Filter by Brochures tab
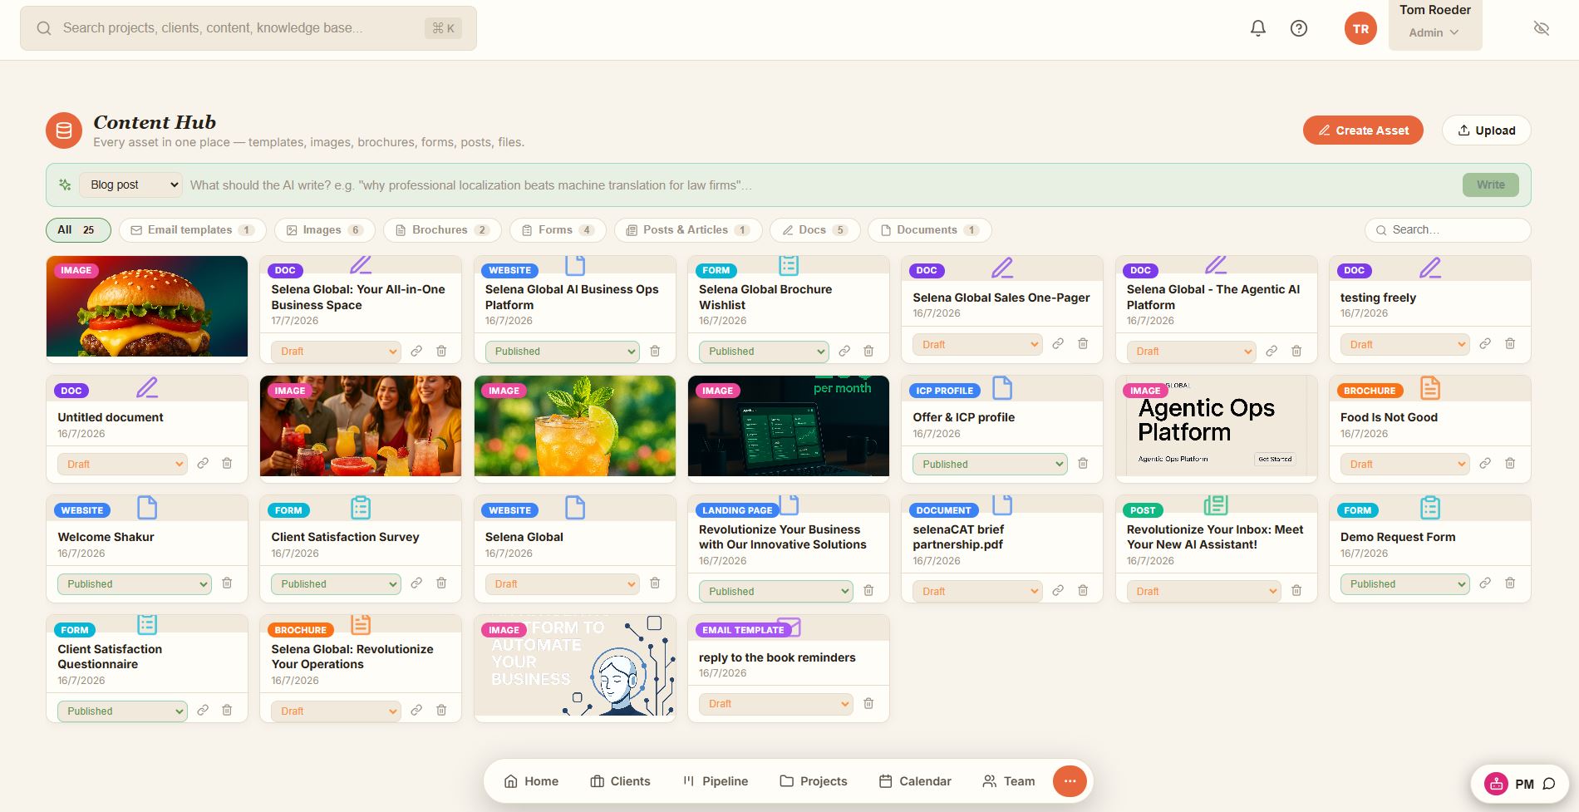 point(442,229)
